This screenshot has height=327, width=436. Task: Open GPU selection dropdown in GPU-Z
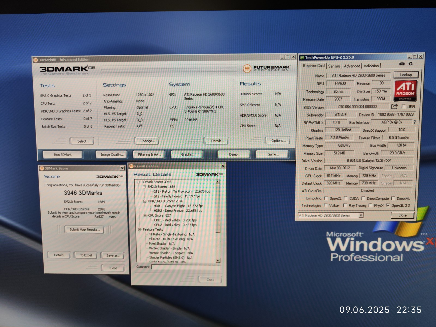pyautogui.click(x=361, y=215)
